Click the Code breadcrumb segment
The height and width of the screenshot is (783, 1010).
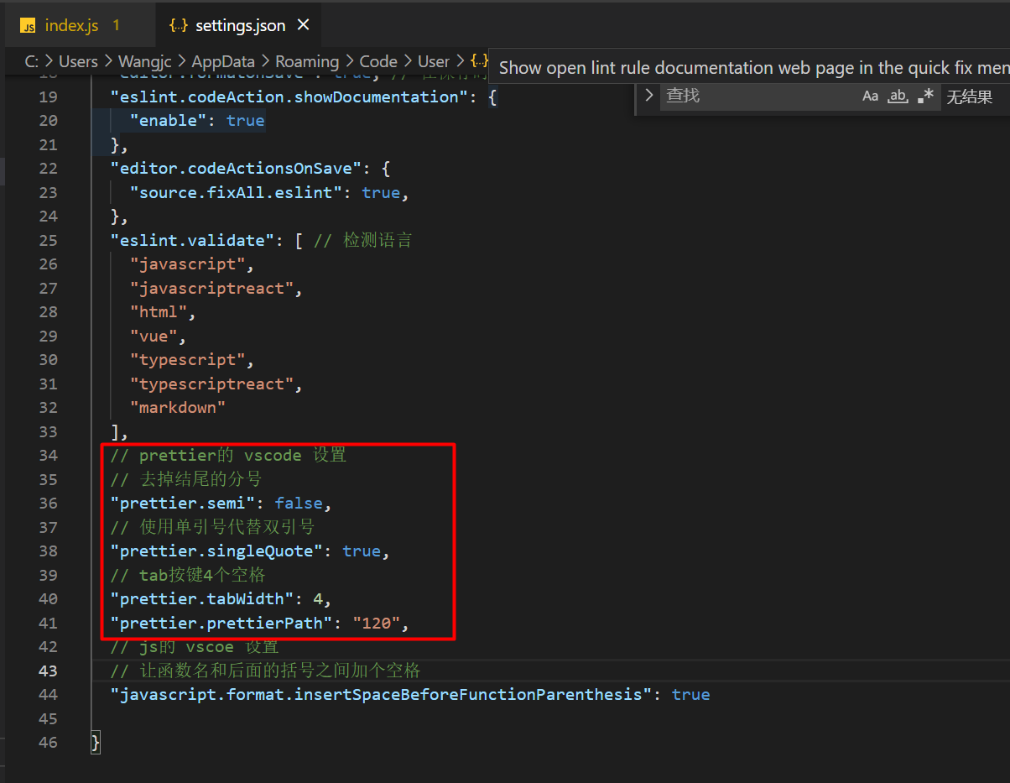(x=378, y=61)
